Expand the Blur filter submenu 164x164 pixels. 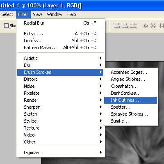point(61,65)
